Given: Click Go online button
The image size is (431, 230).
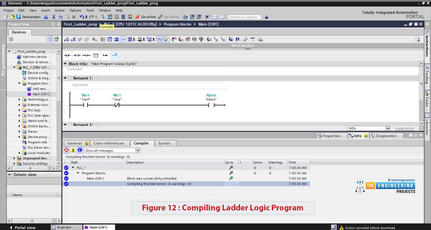Looking at the screenshot, I should click(x=146, y=17).
